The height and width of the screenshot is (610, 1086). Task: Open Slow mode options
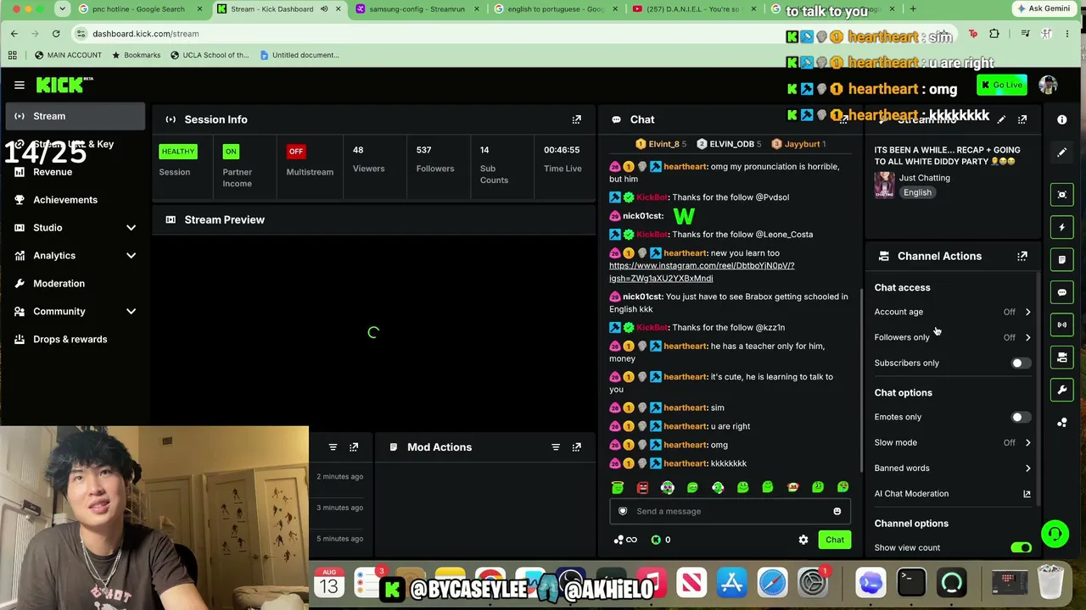click(953, 442)
